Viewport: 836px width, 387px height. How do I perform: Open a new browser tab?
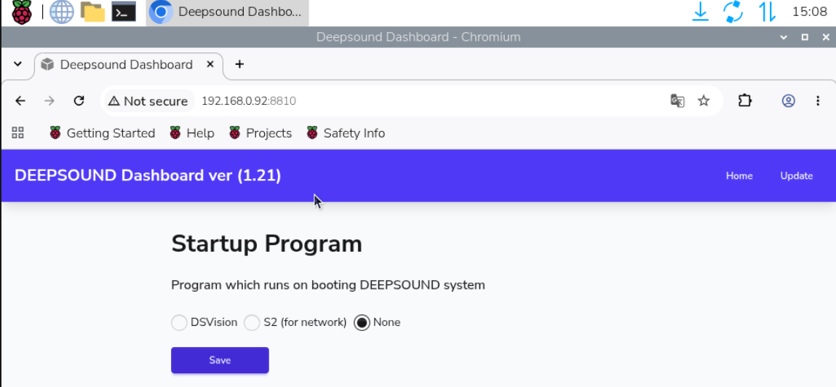(x=239, y=65)
